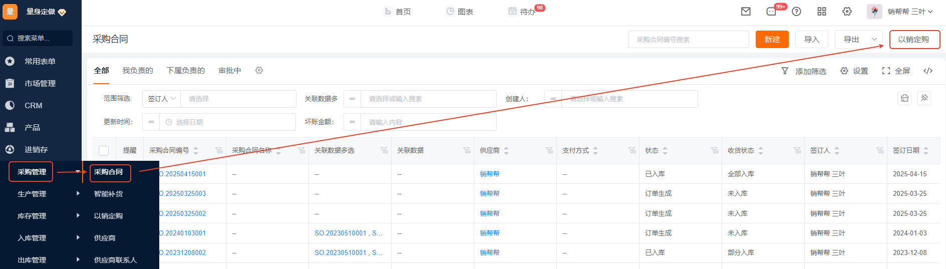Sort by 签订日期 column arrows
946x269 pixels.
[926, 150]
